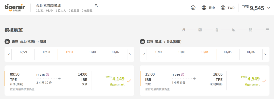The image size is (274, 99).
Task: Toggle the TWD 4,549 tigersmart fare checkmark
Action: pos(264,81)
